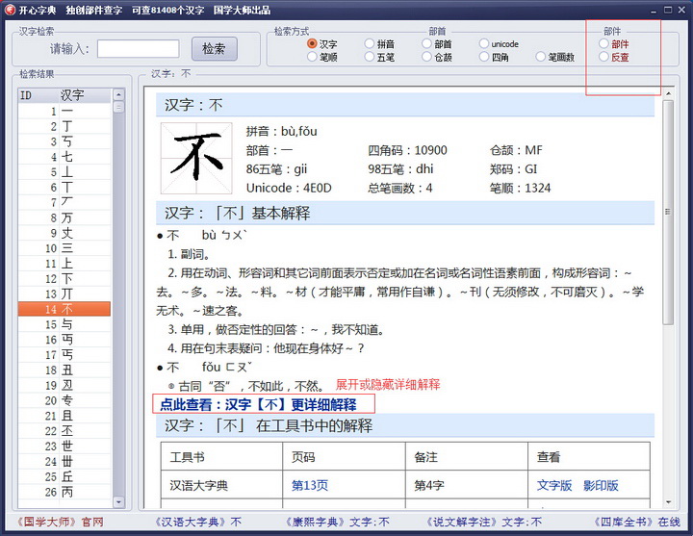Image resolution: width=693 pixels, height=536 pixels.
Task: Open the 文字版 link for 汉语大字典
Action: click(554, 486)
